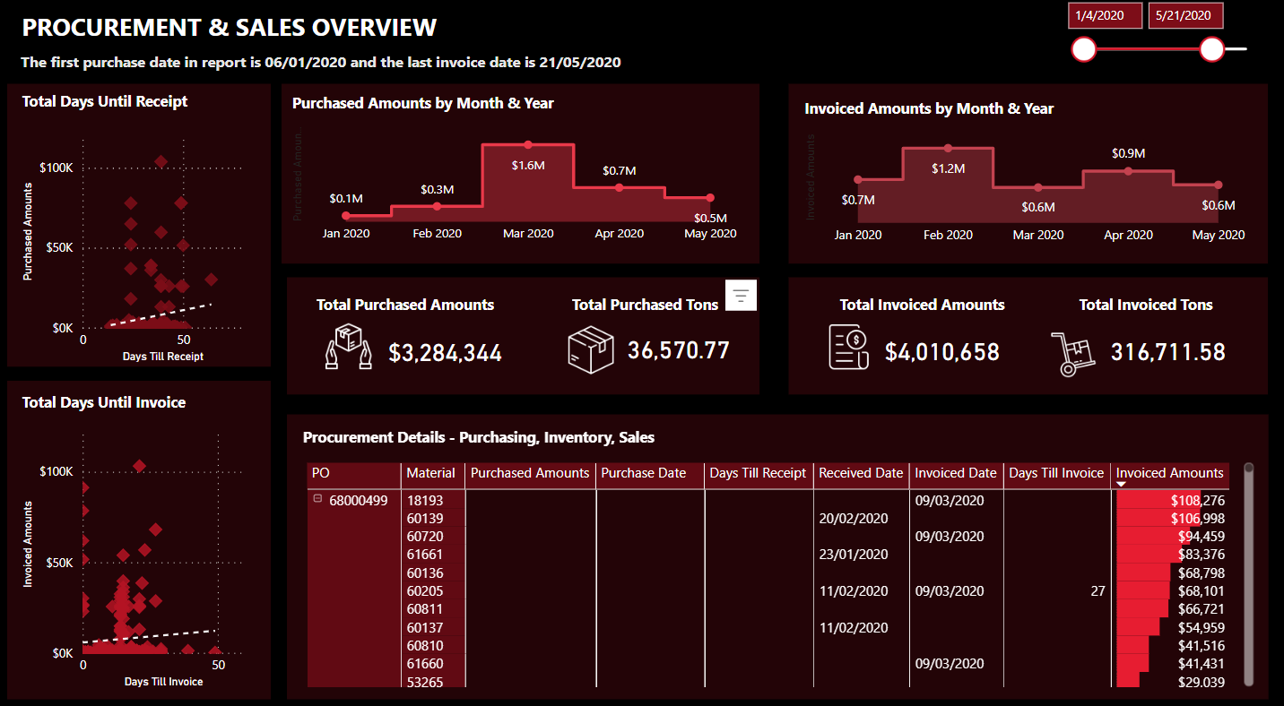Click the Purchase Date column header
This screenshot has height=706, width=1284.
(x=643, y=473)
